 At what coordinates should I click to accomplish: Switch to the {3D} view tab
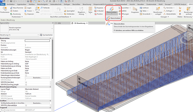pyautogui.click(x=59, y=23)
